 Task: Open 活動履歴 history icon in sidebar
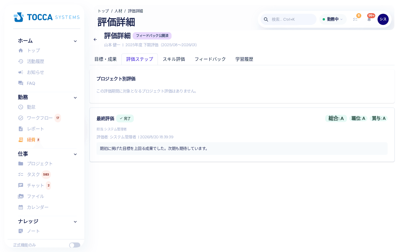[x=21, y=61]
